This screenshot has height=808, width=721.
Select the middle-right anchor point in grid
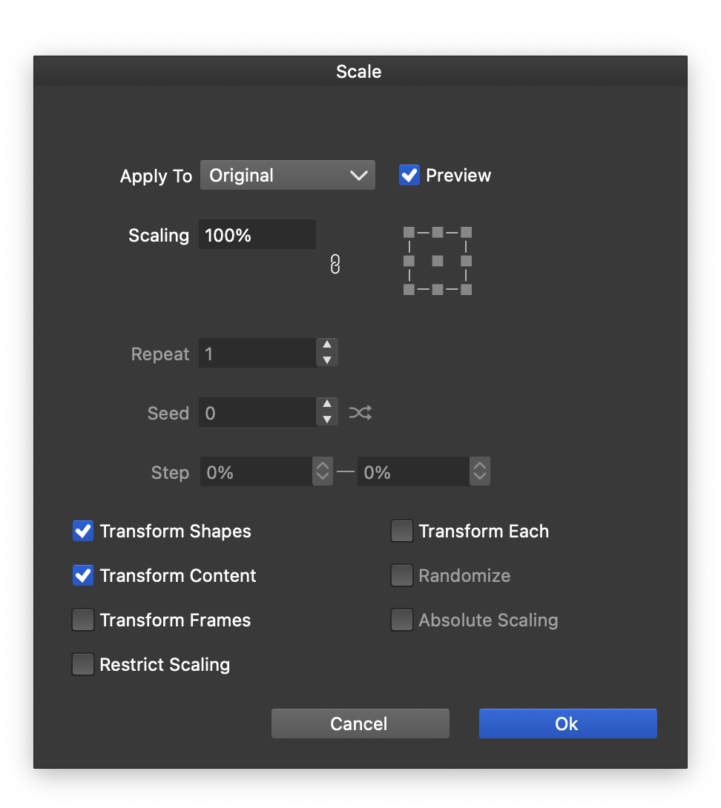466,261
